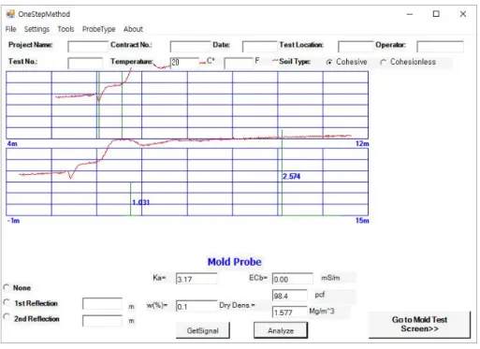Open the File menu
The height and width of the screenshot is (349, 480).
point(10,29)
